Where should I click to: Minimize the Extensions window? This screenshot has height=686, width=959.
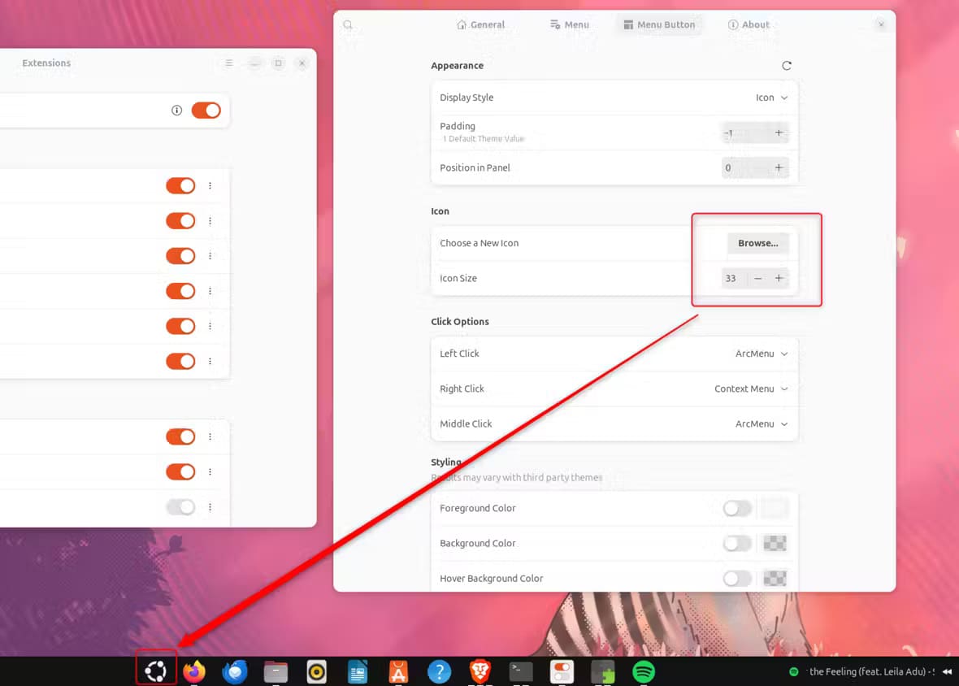click(254, 63)
